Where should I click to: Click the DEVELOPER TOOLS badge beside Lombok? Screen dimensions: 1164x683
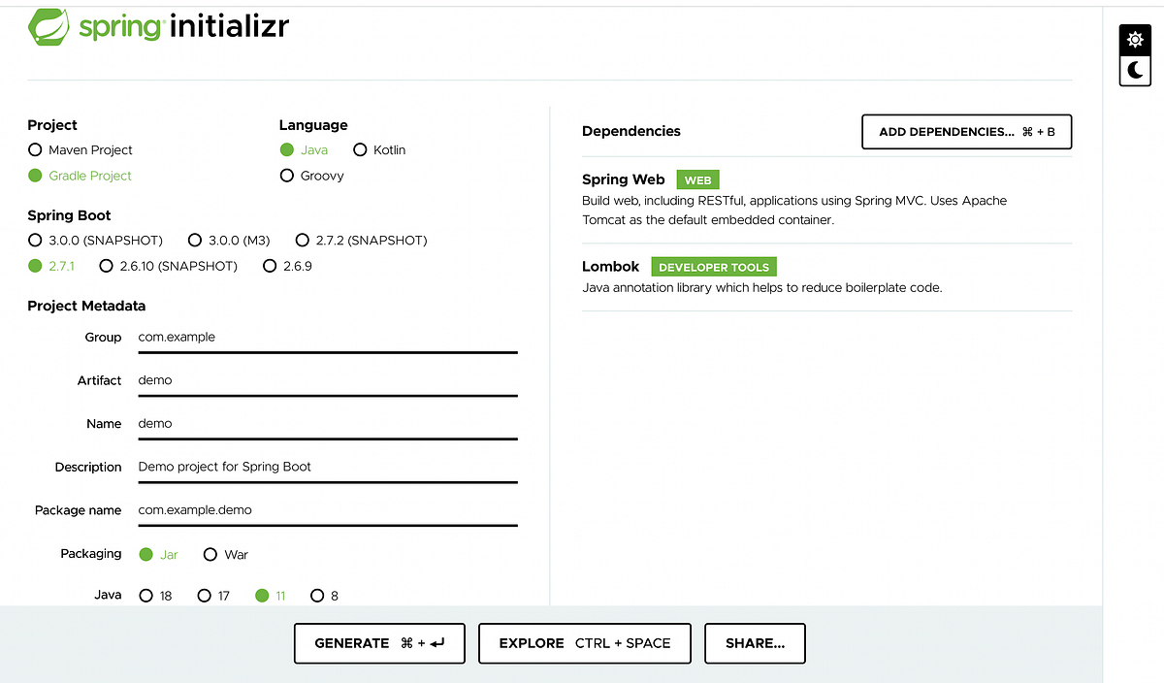[714, 266]
